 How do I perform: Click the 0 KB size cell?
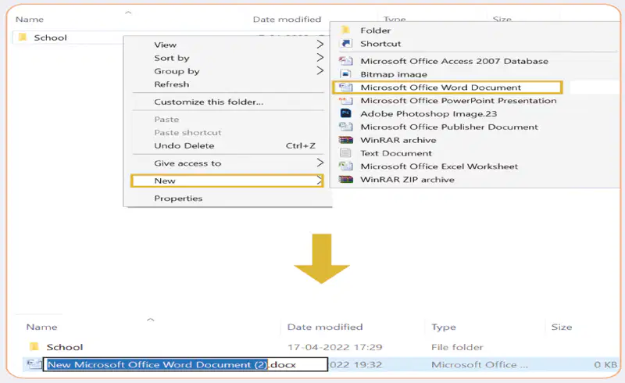[x=605, y=365]
